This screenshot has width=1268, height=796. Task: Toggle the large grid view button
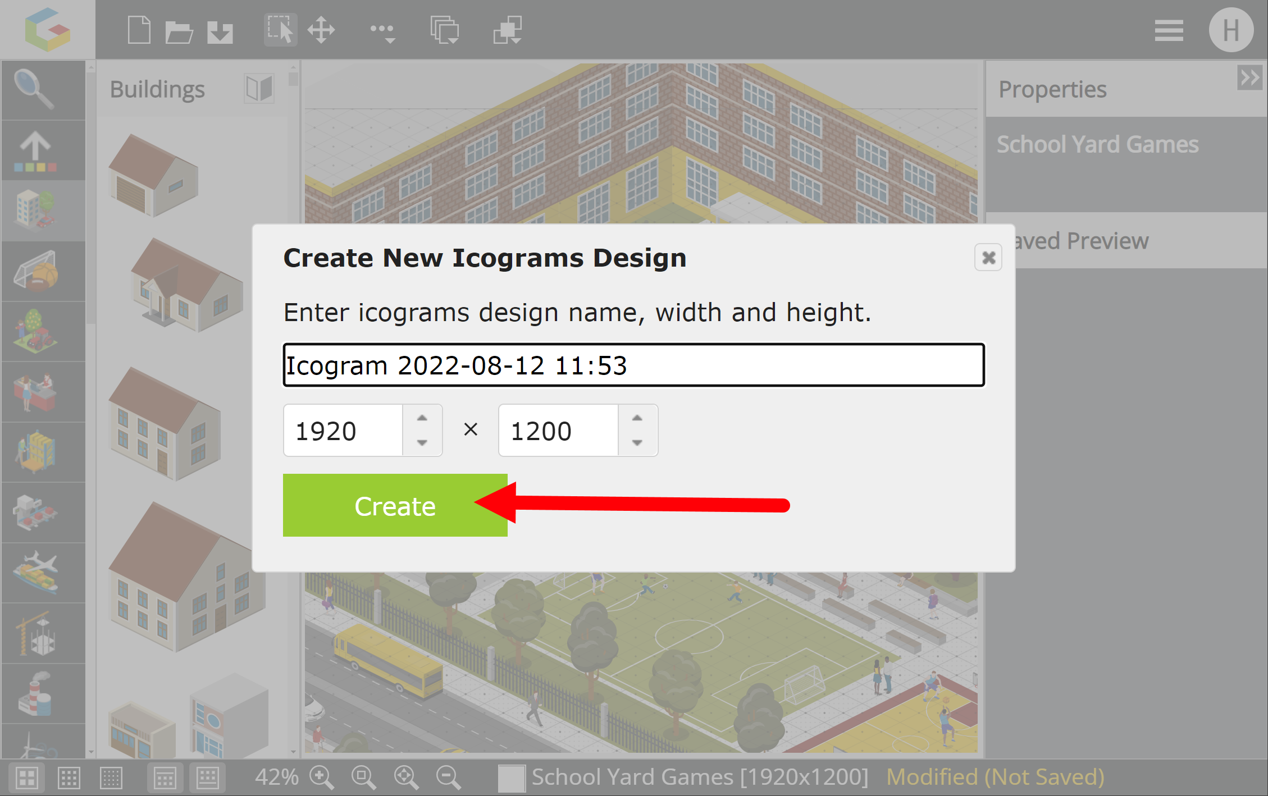(27, 778)
